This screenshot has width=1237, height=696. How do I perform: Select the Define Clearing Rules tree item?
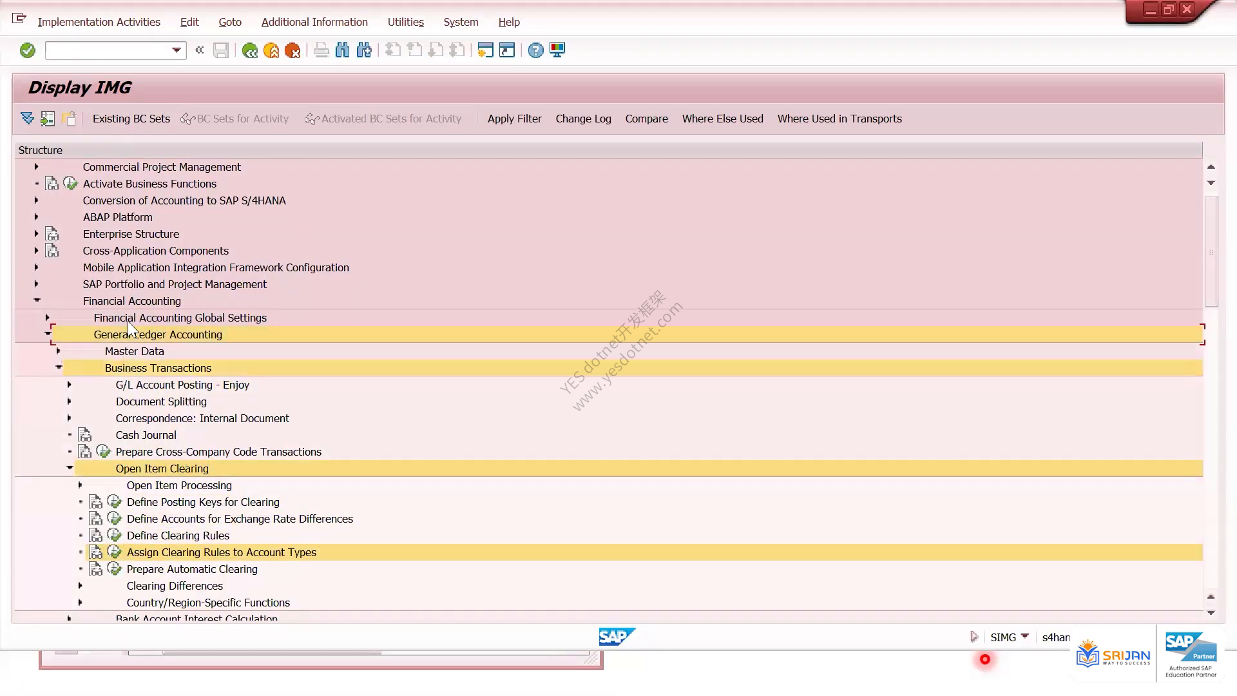click(x=178, y=536)
